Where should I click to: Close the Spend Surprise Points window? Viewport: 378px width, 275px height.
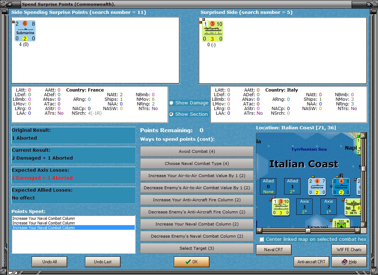pyautogui.click(x=369, y=4)
